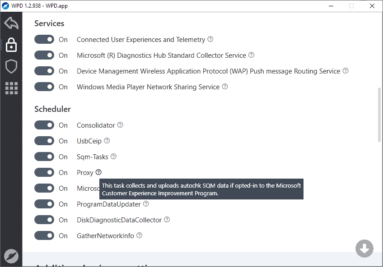Show help for GatherNetworkInfo task
383x267 pixels.
[139, 235]
